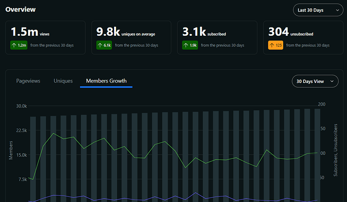Screen dimensions: 347x202
Task: Open the Last 30 Days dropdown
Action: [318, 10]
